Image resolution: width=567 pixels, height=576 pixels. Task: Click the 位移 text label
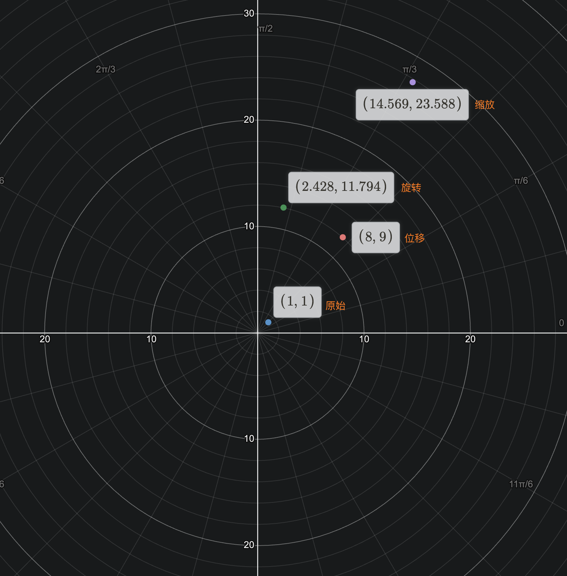pos(415,238)
